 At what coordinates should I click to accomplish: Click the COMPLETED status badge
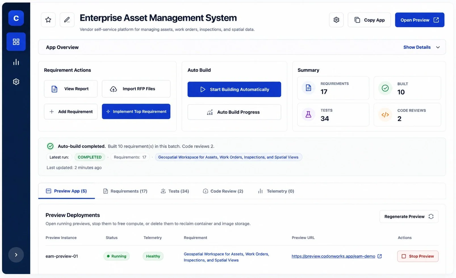[90, 157]
